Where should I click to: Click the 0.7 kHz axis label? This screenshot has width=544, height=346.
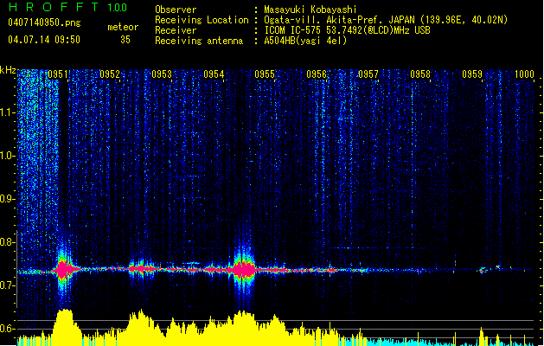click(8, 285)
